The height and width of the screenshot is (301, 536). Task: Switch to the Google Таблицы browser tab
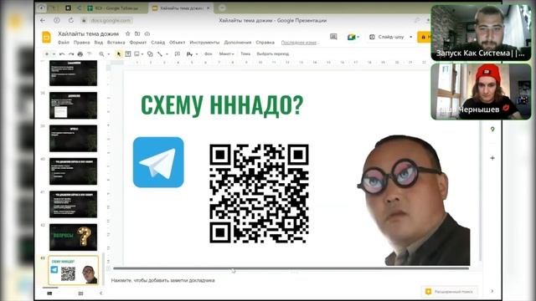point(116,8)
